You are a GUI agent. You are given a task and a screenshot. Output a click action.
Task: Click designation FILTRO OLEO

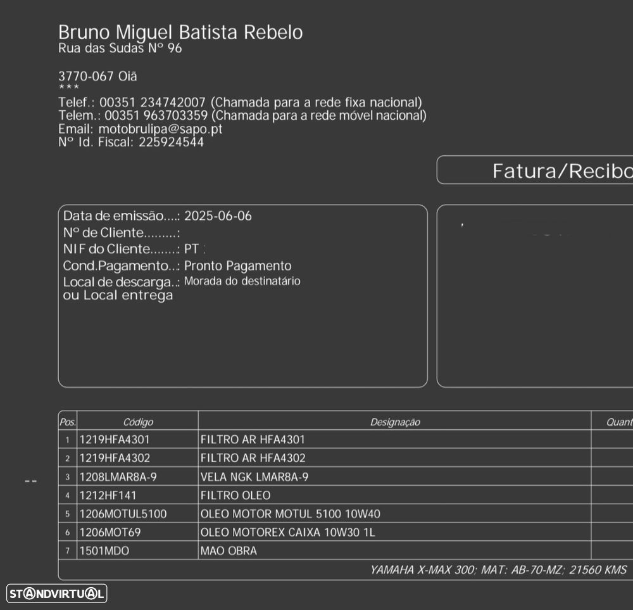coord(235,495)
